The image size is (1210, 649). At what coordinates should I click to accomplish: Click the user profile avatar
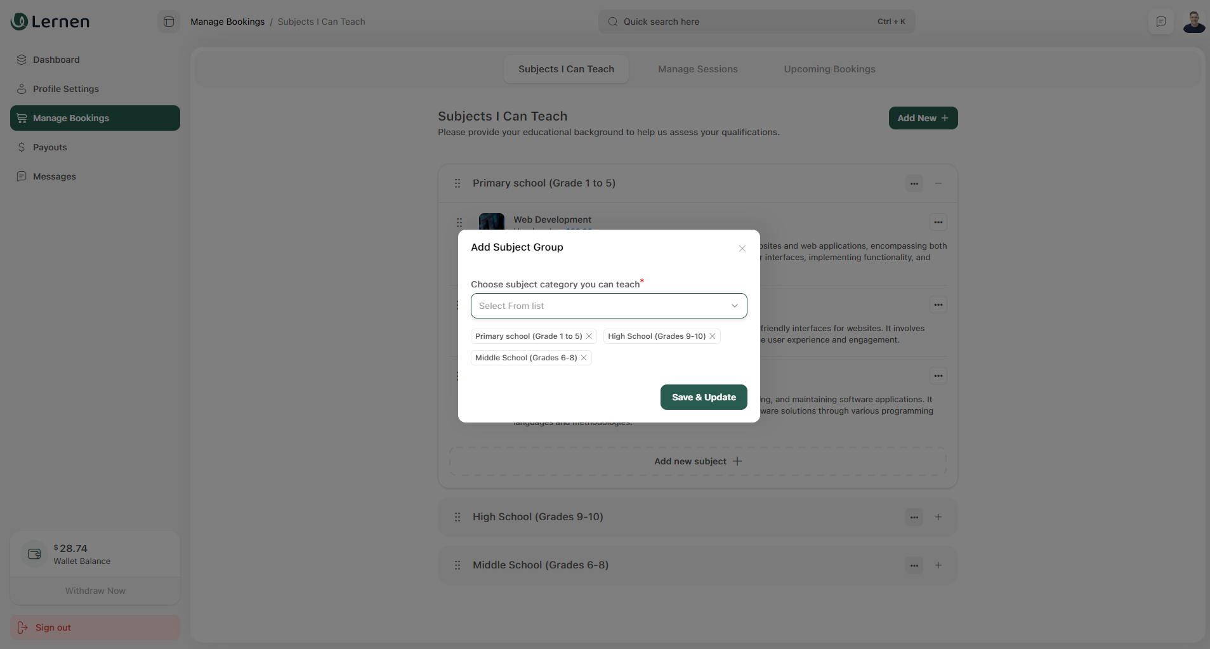[x=1194, y=22]
